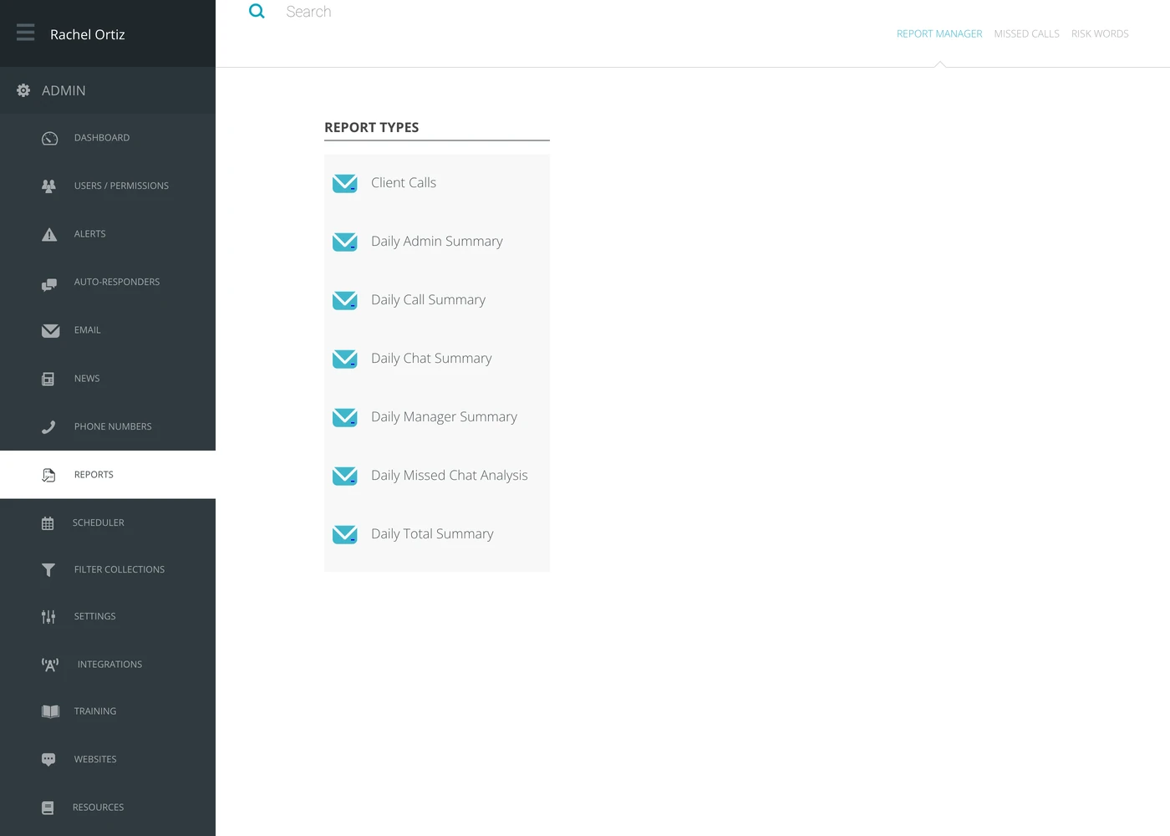Image resolution: width=1170 pixels, height=836 pixels.
Task: Click the Training open book icon
Action: pyautogui.click(x=50, y=711)
